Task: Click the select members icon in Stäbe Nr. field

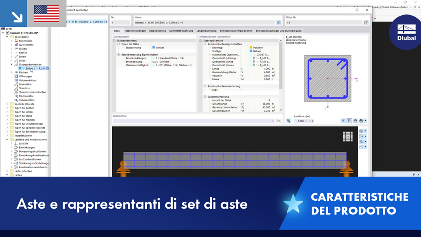Action: pyautogui.click(x=366, y=23)
